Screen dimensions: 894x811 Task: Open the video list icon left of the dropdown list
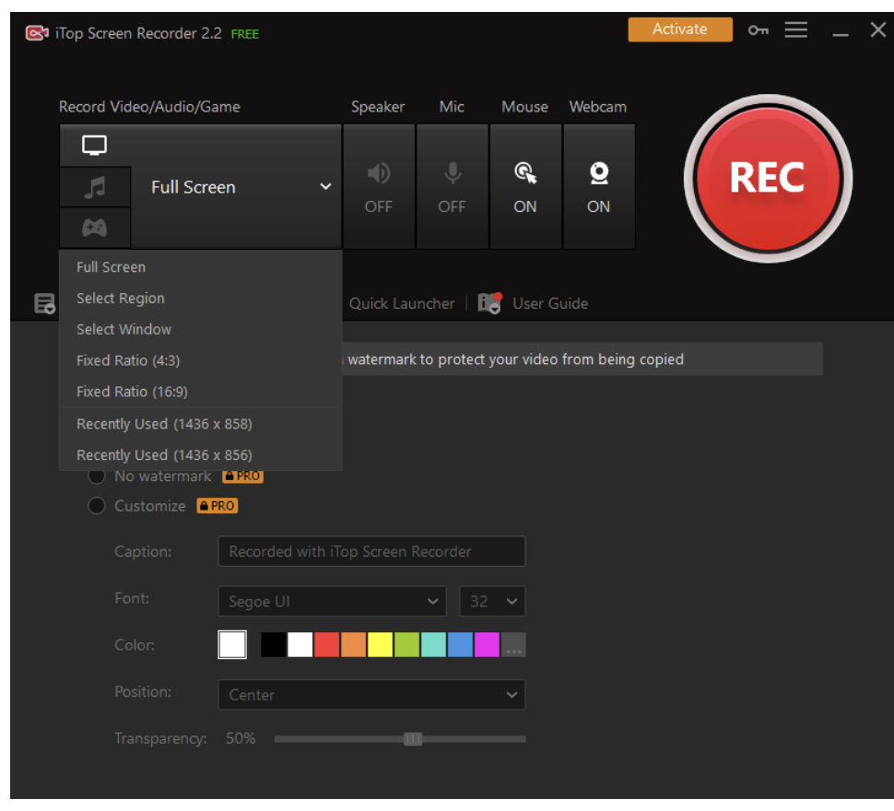point(44,303)
